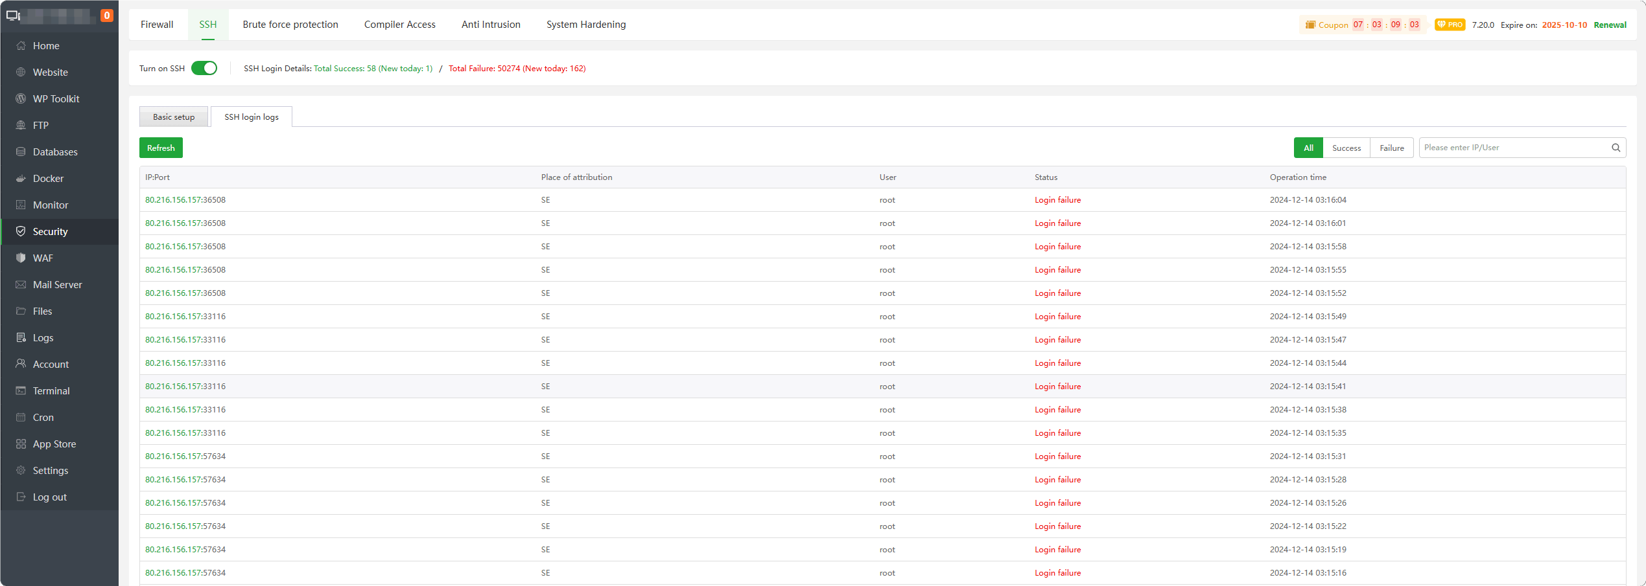Open the Mail Server envelope icon

[x=21, y=284]
